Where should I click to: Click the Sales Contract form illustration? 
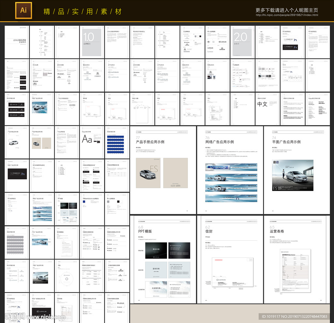click(x=295, y=270)
